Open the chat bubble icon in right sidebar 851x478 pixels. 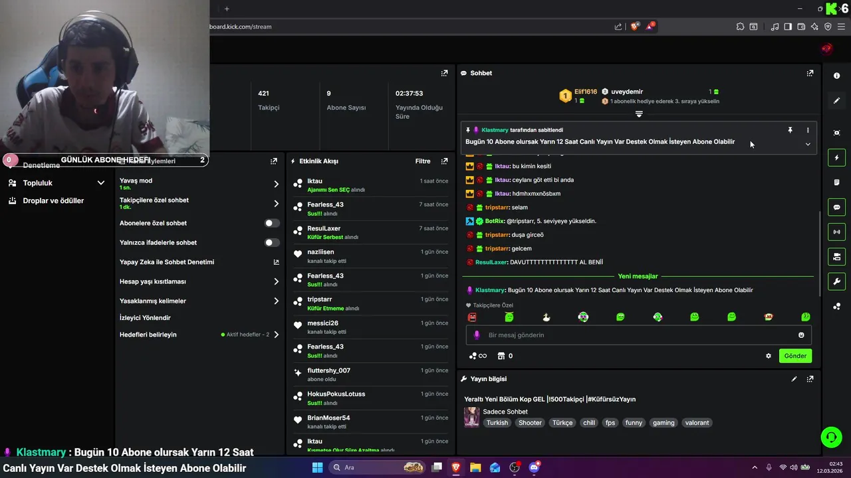point(836,207)
